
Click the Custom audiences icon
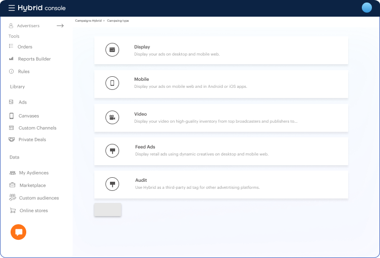(x=12, y=197)
